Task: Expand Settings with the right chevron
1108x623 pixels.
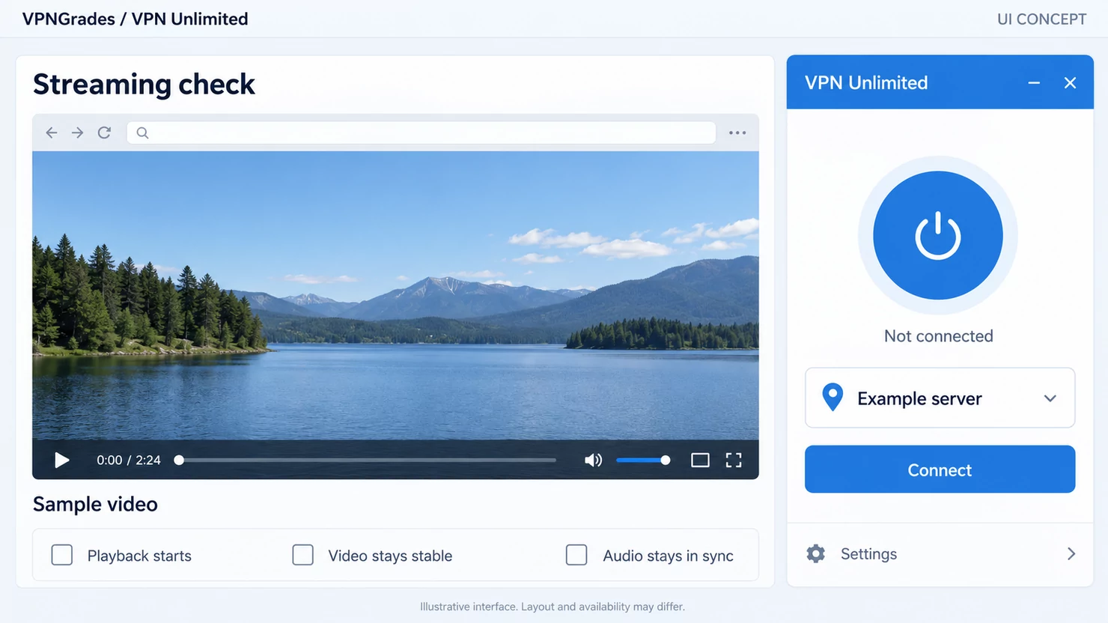Action: (1071, 553)
